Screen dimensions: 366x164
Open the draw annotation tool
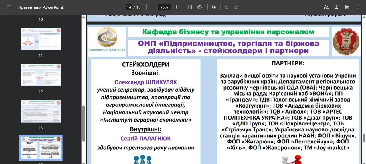(214, 7)
